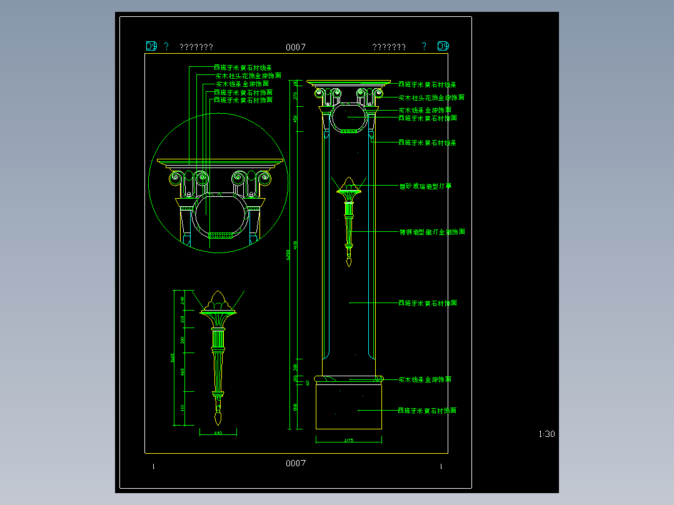The height and width of the screenshot is (505, 674).
Task: Select the top-right label "西班牙米黄石材线条"
Action: coord(427,84)
